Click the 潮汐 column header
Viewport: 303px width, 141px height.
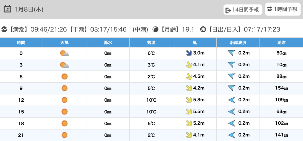(x=281, y=43)
